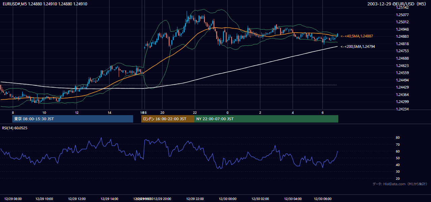Click RSI scale level 80

[x=398, y=138]
